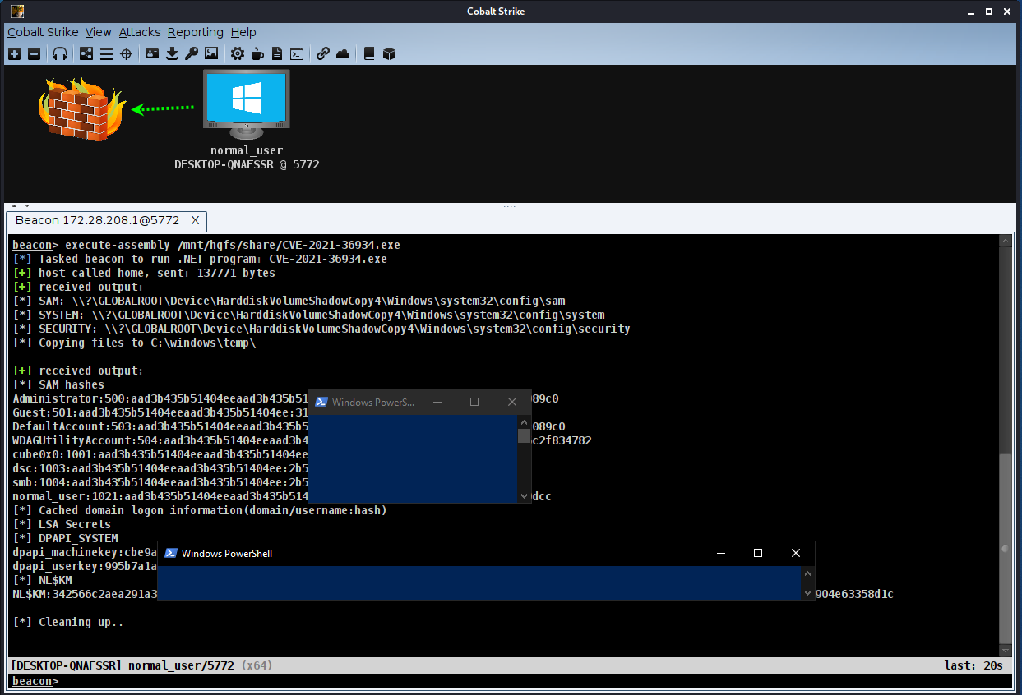Viewport: 1022px width, 695px height.
Task: Switch to session table view icon
Action: tap(106, 53)
